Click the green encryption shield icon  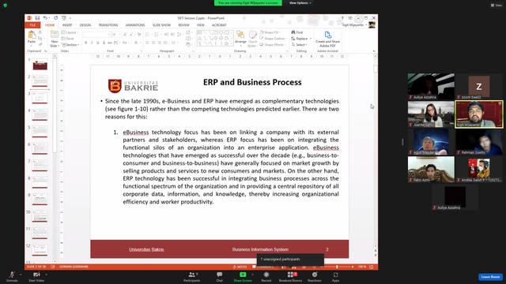pyautogui.click(x=6, y=6)
